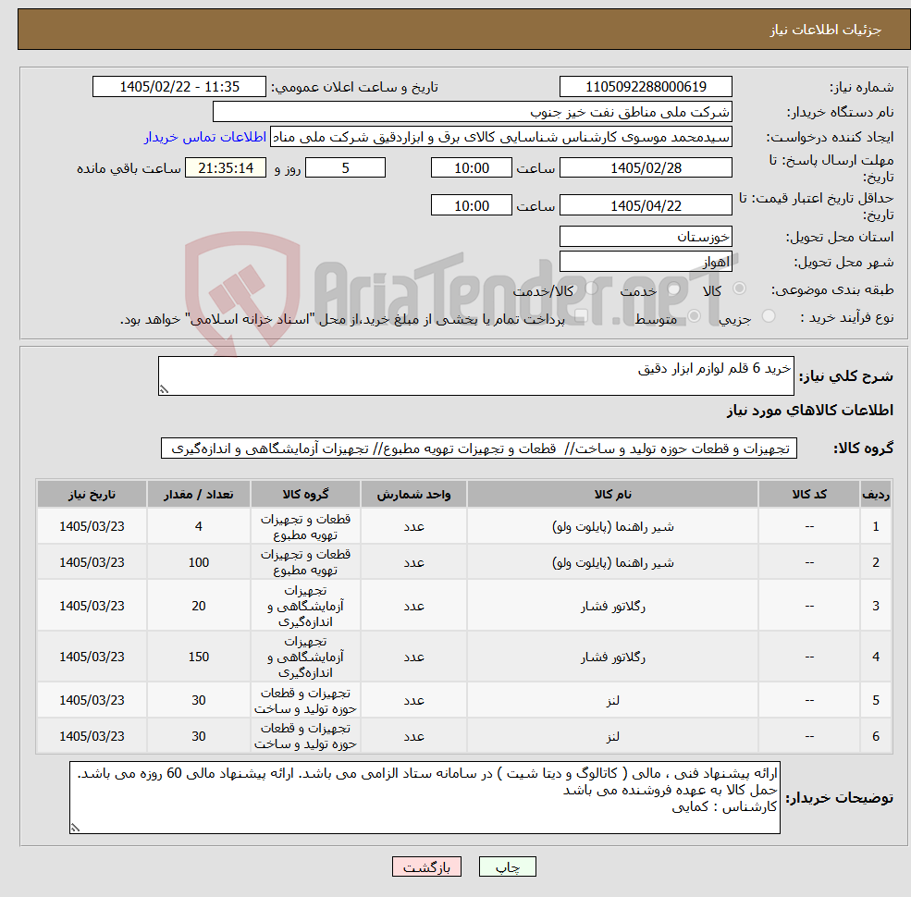Click the buyer organization name field
Viewport: 911px width, 897px height.
tap(472, 112)
